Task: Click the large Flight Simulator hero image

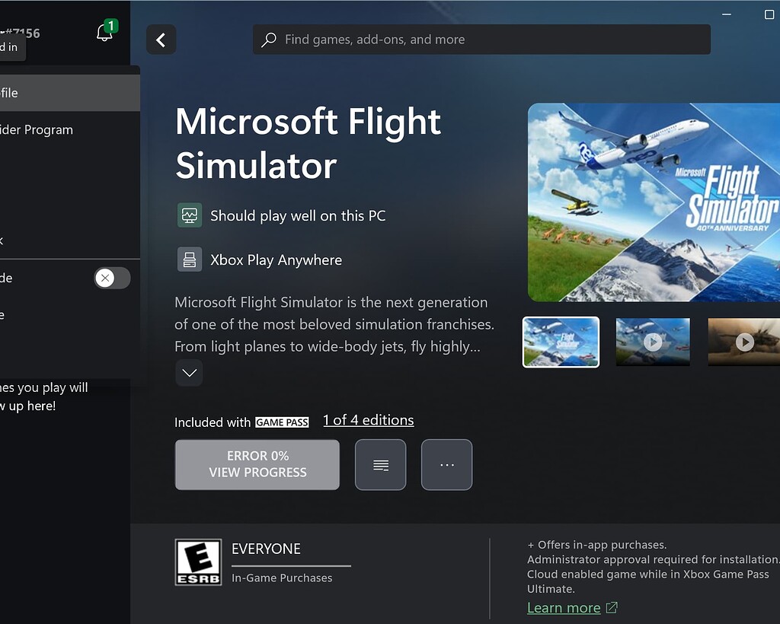Action: click(x=654, y=202)
